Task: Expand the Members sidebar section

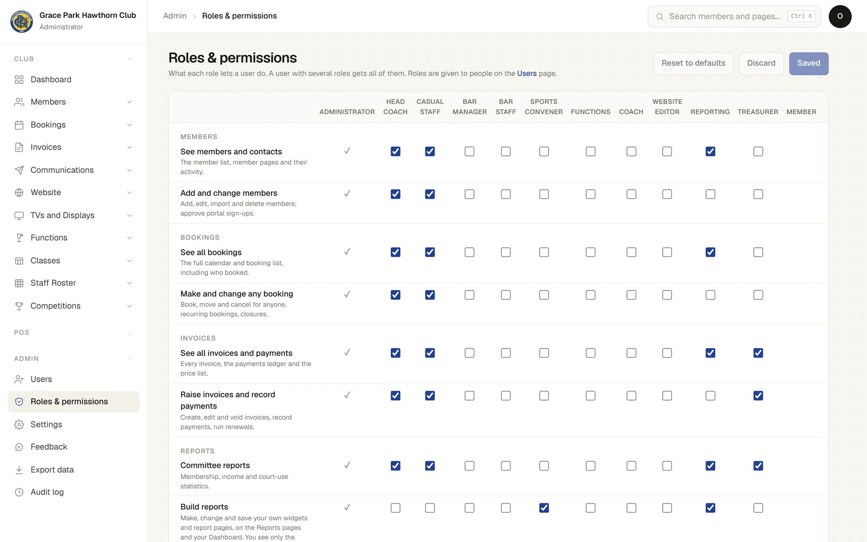Action: 130,102
